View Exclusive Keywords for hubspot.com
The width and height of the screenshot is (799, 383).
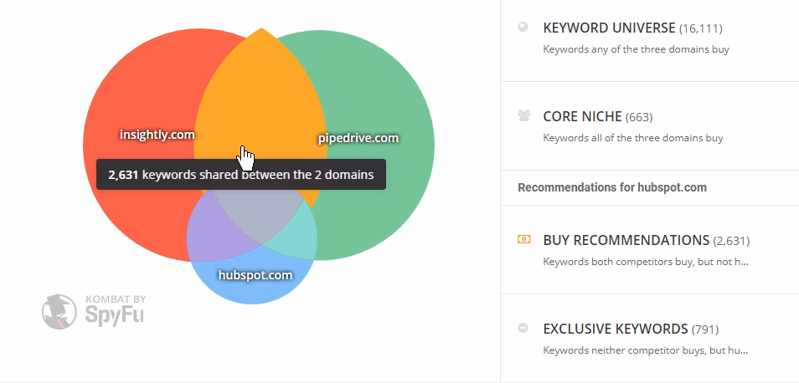click(x=615, y=329)
